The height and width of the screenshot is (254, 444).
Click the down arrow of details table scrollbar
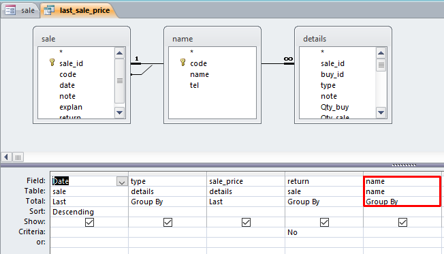tap(381, 113)
